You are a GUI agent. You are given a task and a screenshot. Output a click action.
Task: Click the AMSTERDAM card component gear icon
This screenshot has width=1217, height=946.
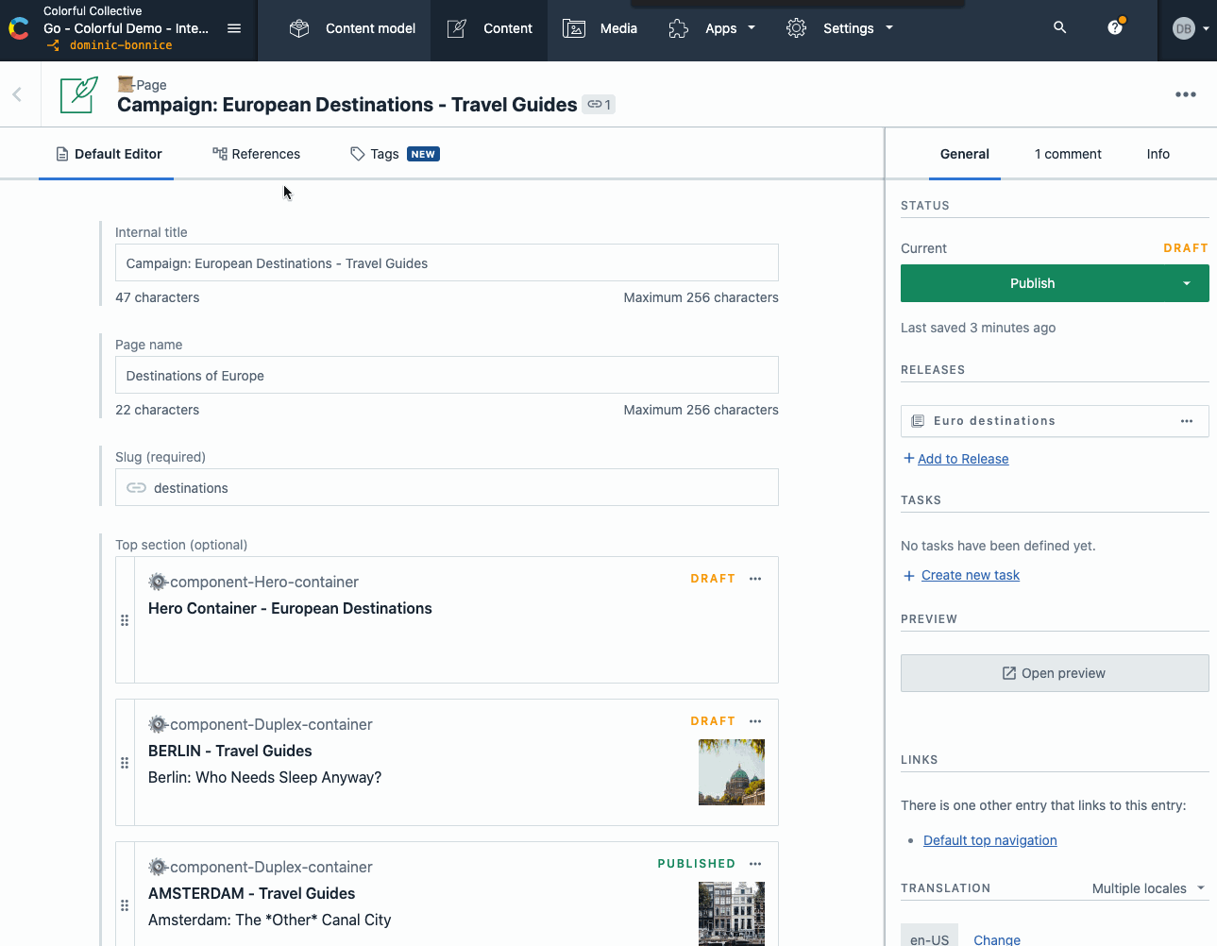158,868
